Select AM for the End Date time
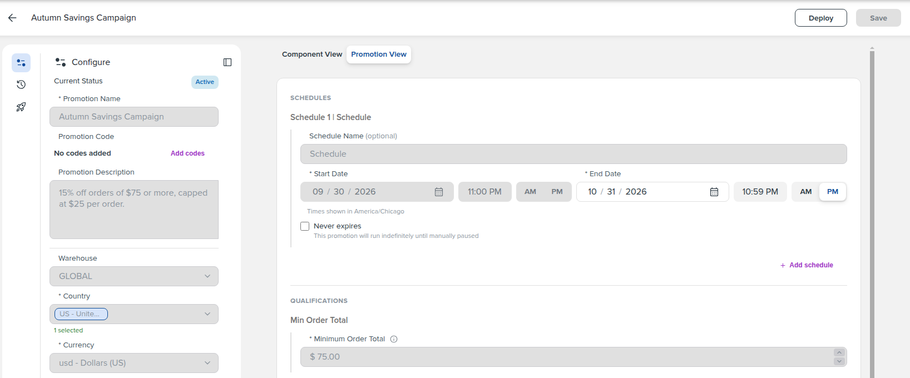The image size is (910, 378). click(x=806, y=192)
